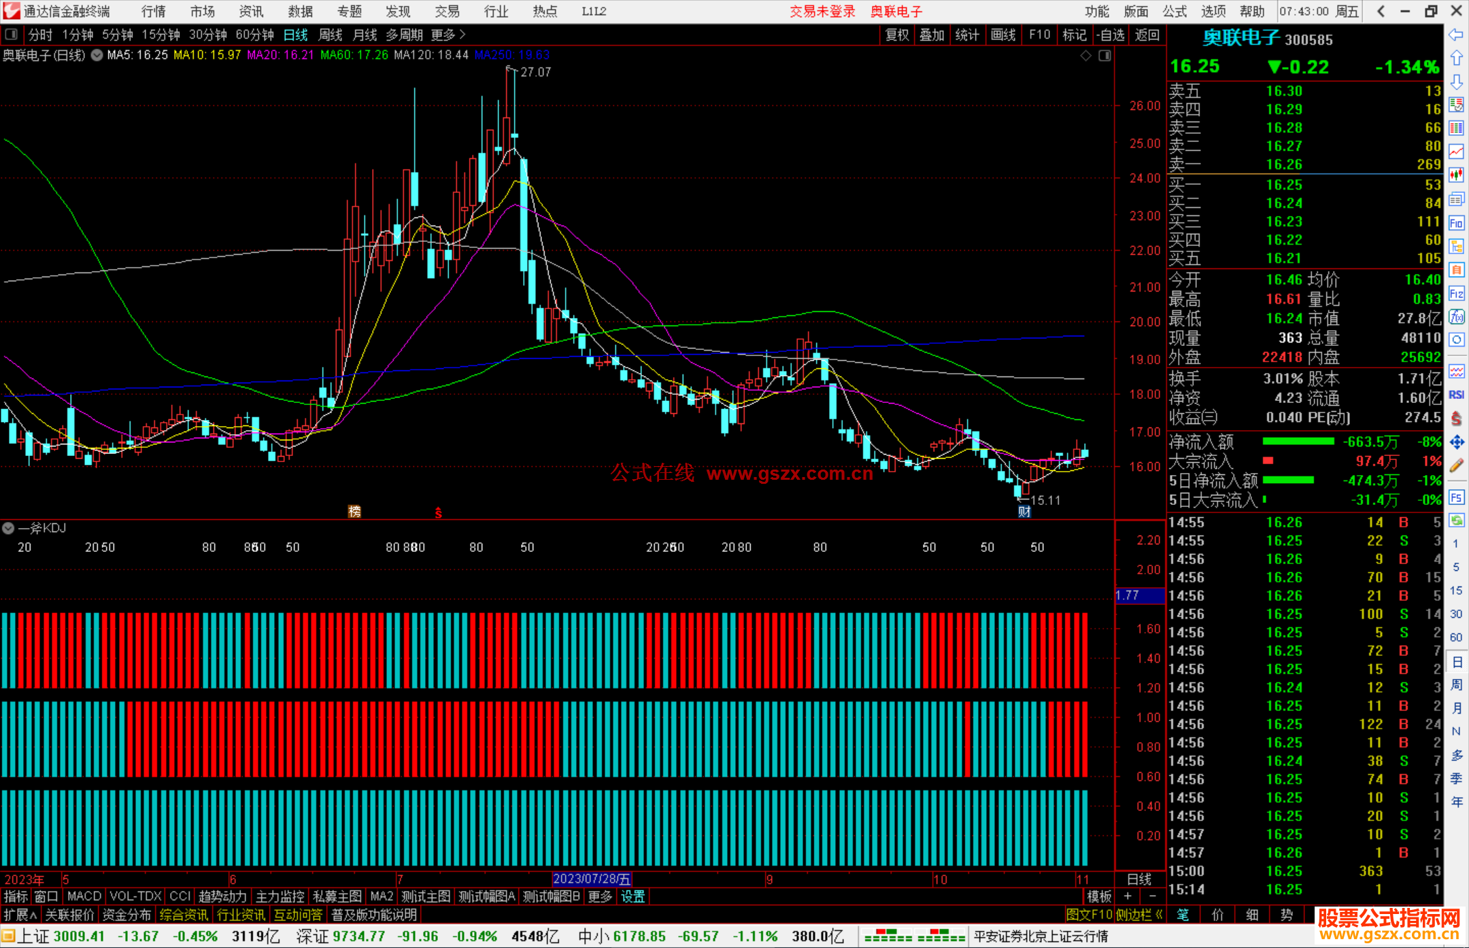Image resolution: width=1469 pixels, height=948 pixels.
Task: Expand the MA indicator dropdown arrow
Action: (97, 56)
